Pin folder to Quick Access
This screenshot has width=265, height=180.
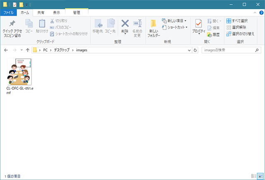click(12, 29)
